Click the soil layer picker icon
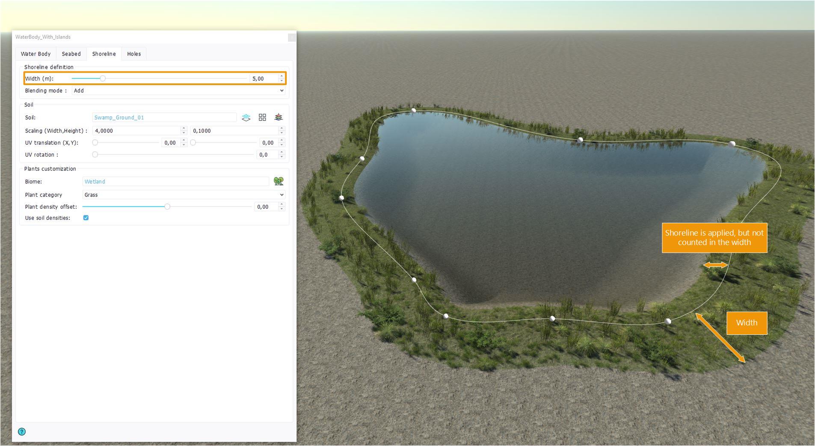This screenshot has width=815, height=446. pos(246,118)
